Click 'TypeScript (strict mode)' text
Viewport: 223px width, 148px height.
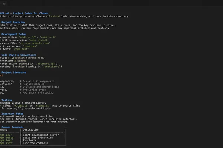pyautogui.click(x=27, y=58)
